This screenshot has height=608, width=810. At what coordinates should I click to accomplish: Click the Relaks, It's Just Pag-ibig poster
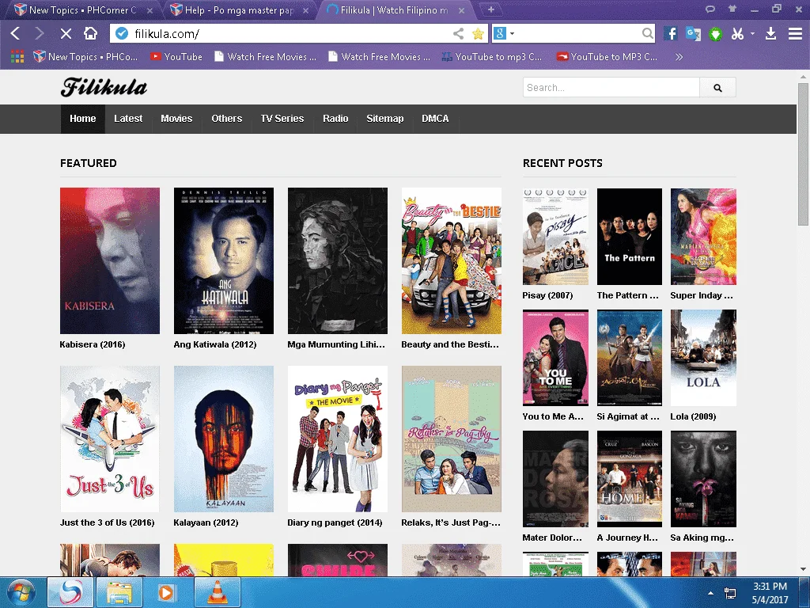(452, 439)
